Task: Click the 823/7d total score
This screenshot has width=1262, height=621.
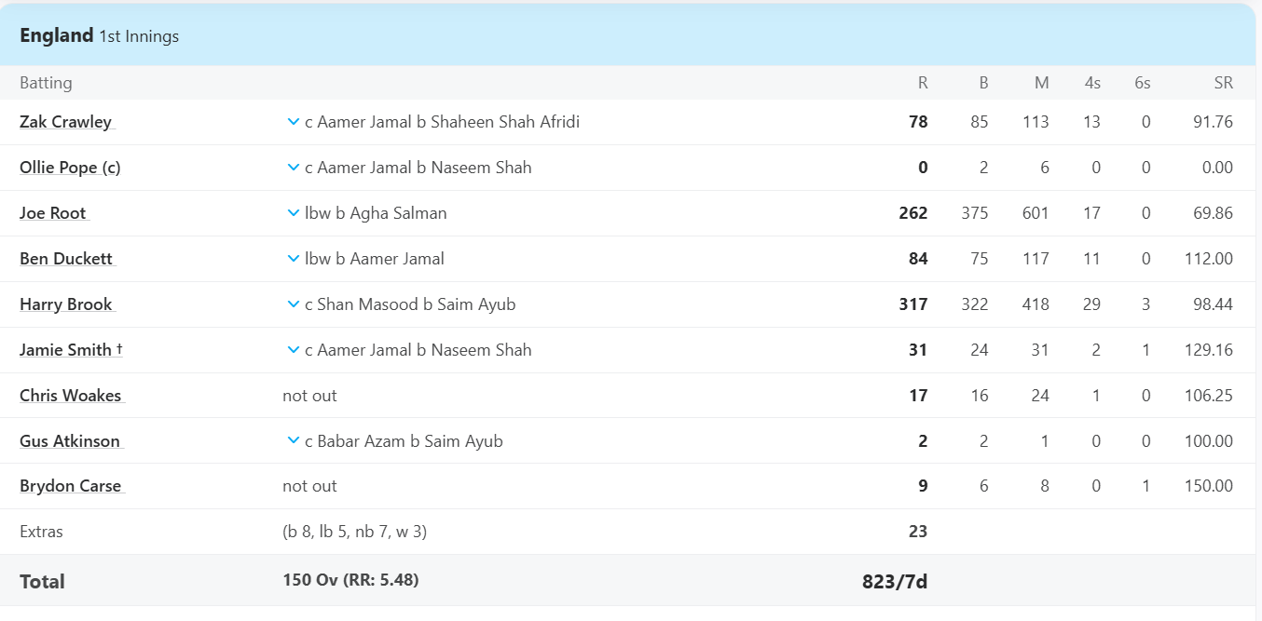Action: 895,582
